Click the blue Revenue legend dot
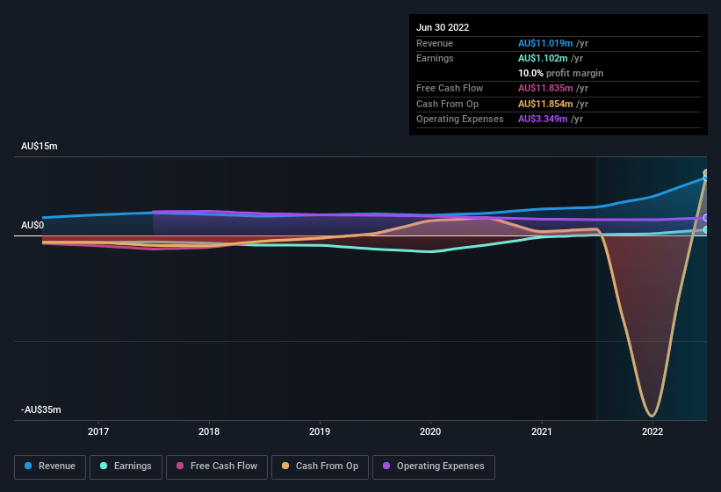 click(28, 466)
